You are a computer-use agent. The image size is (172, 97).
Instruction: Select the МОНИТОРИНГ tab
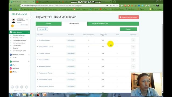74,24
